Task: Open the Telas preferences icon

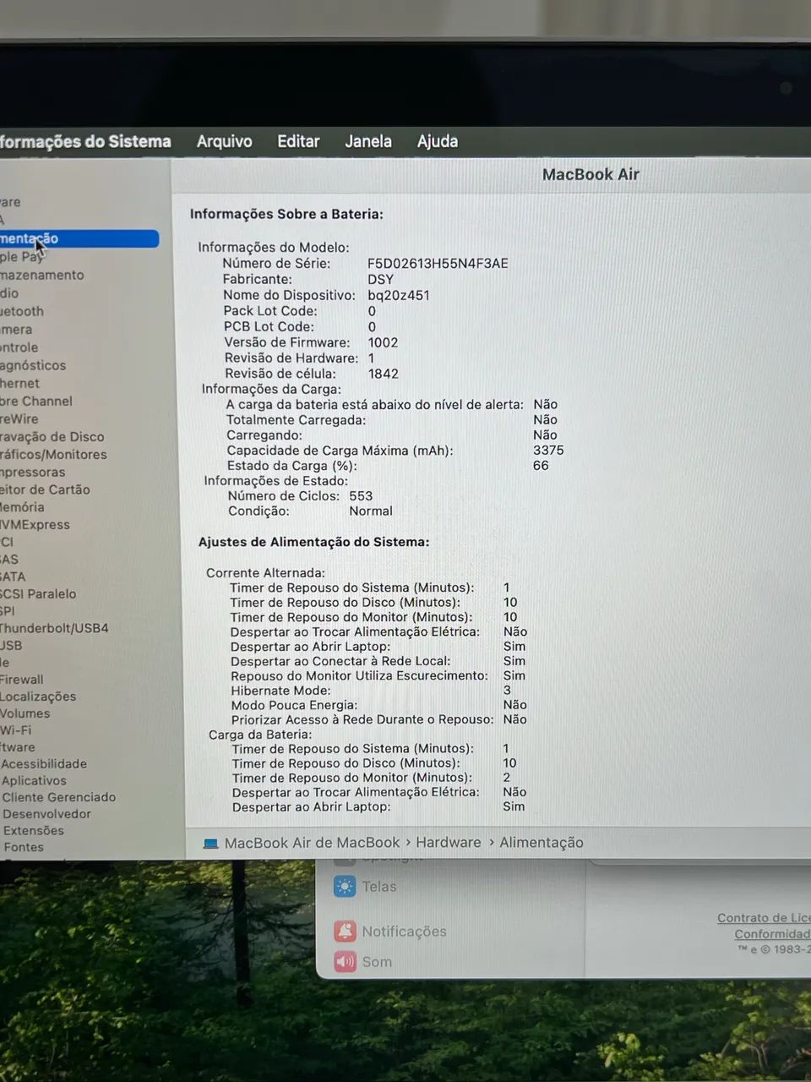Action: pyautogui.click(x=346, y=886)
